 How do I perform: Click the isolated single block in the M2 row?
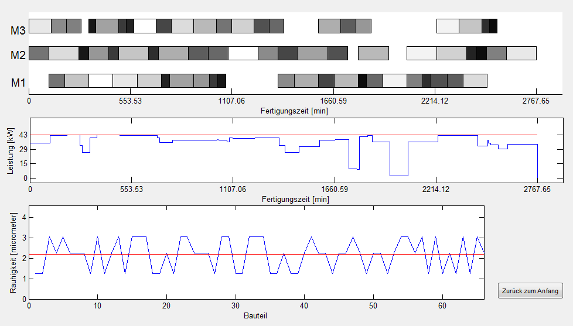point(373,53)
